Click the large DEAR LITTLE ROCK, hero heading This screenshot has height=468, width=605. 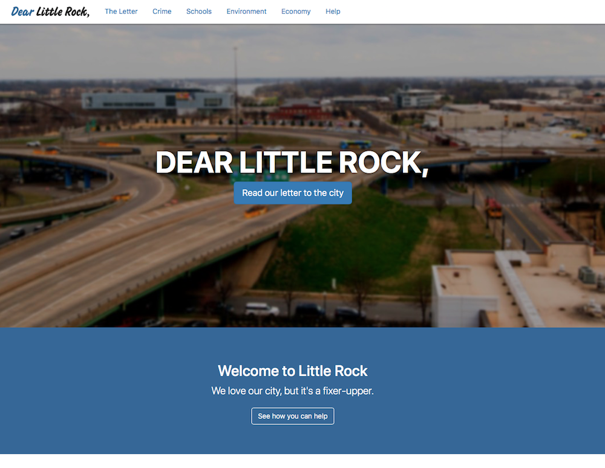292,163
